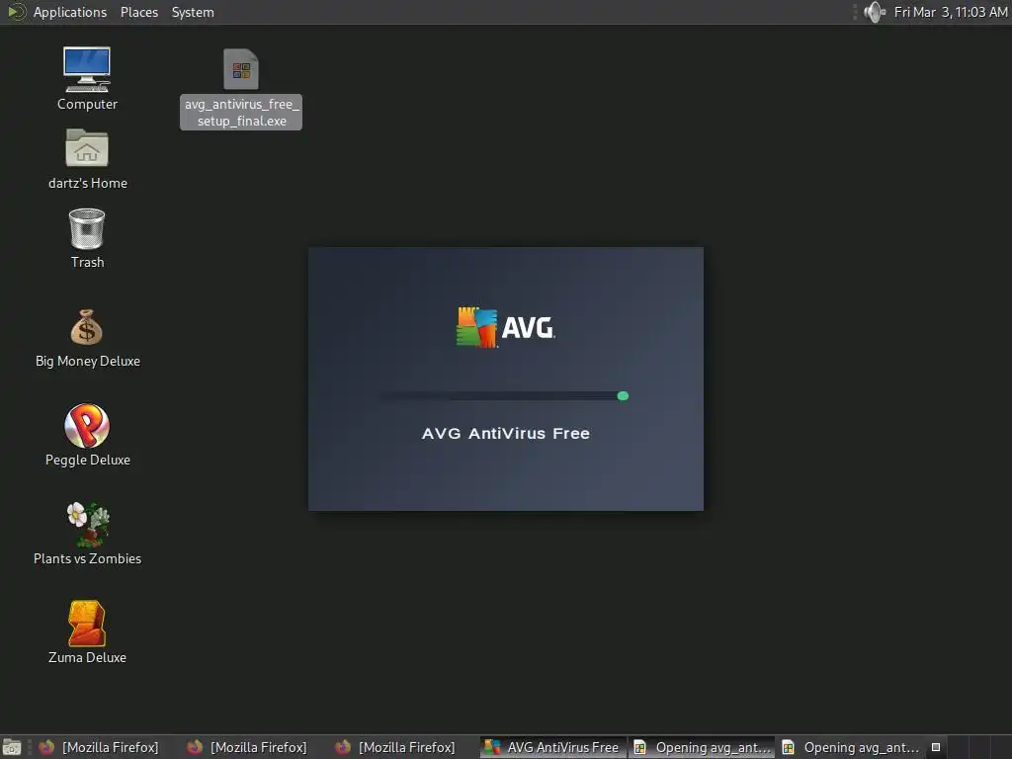Open the Applications menu
This screenshot has height=759, width=1012.
coord(70,12)
